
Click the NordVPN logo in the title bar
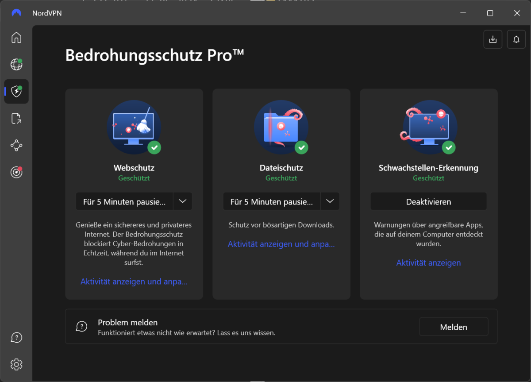(x=16, y=13)
